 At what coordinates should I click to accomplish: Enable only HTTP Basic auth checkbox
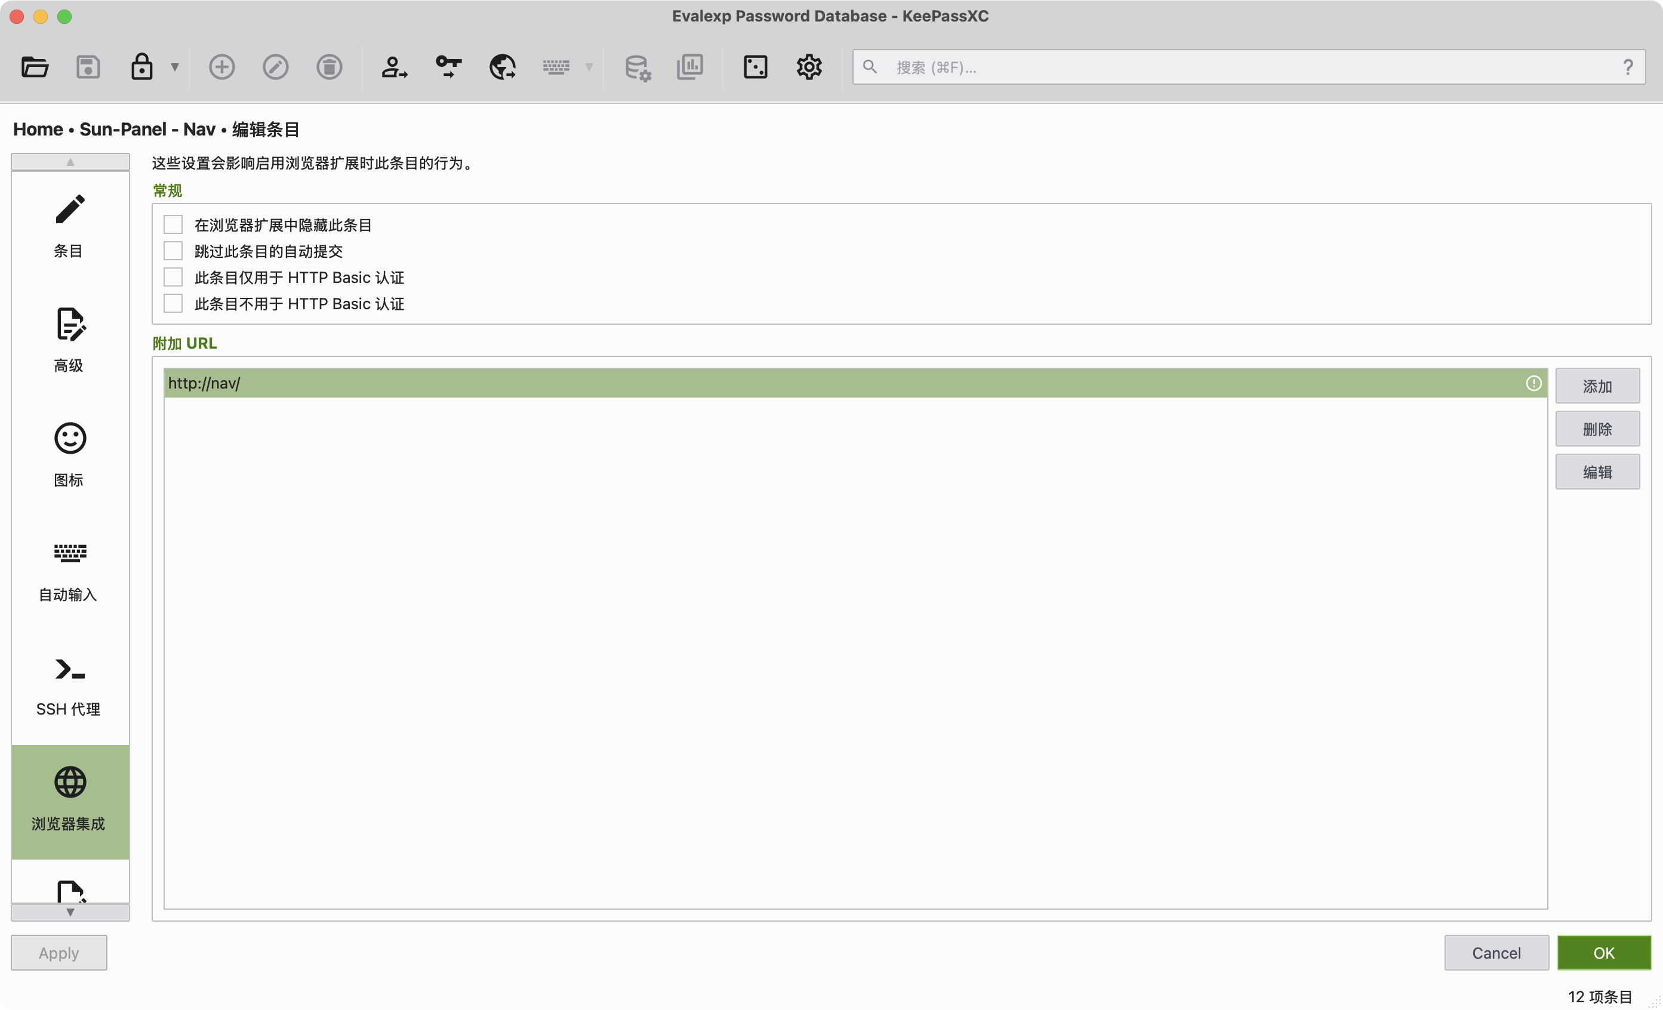pyautogui.click(x=174, y=278)
